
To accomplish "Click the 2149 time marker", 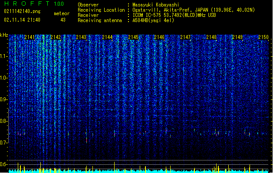I will [237, 37].
